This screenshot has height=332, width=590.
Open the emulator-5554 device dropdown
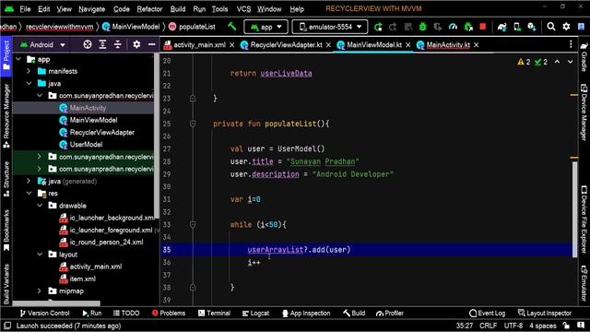point(330,27)
